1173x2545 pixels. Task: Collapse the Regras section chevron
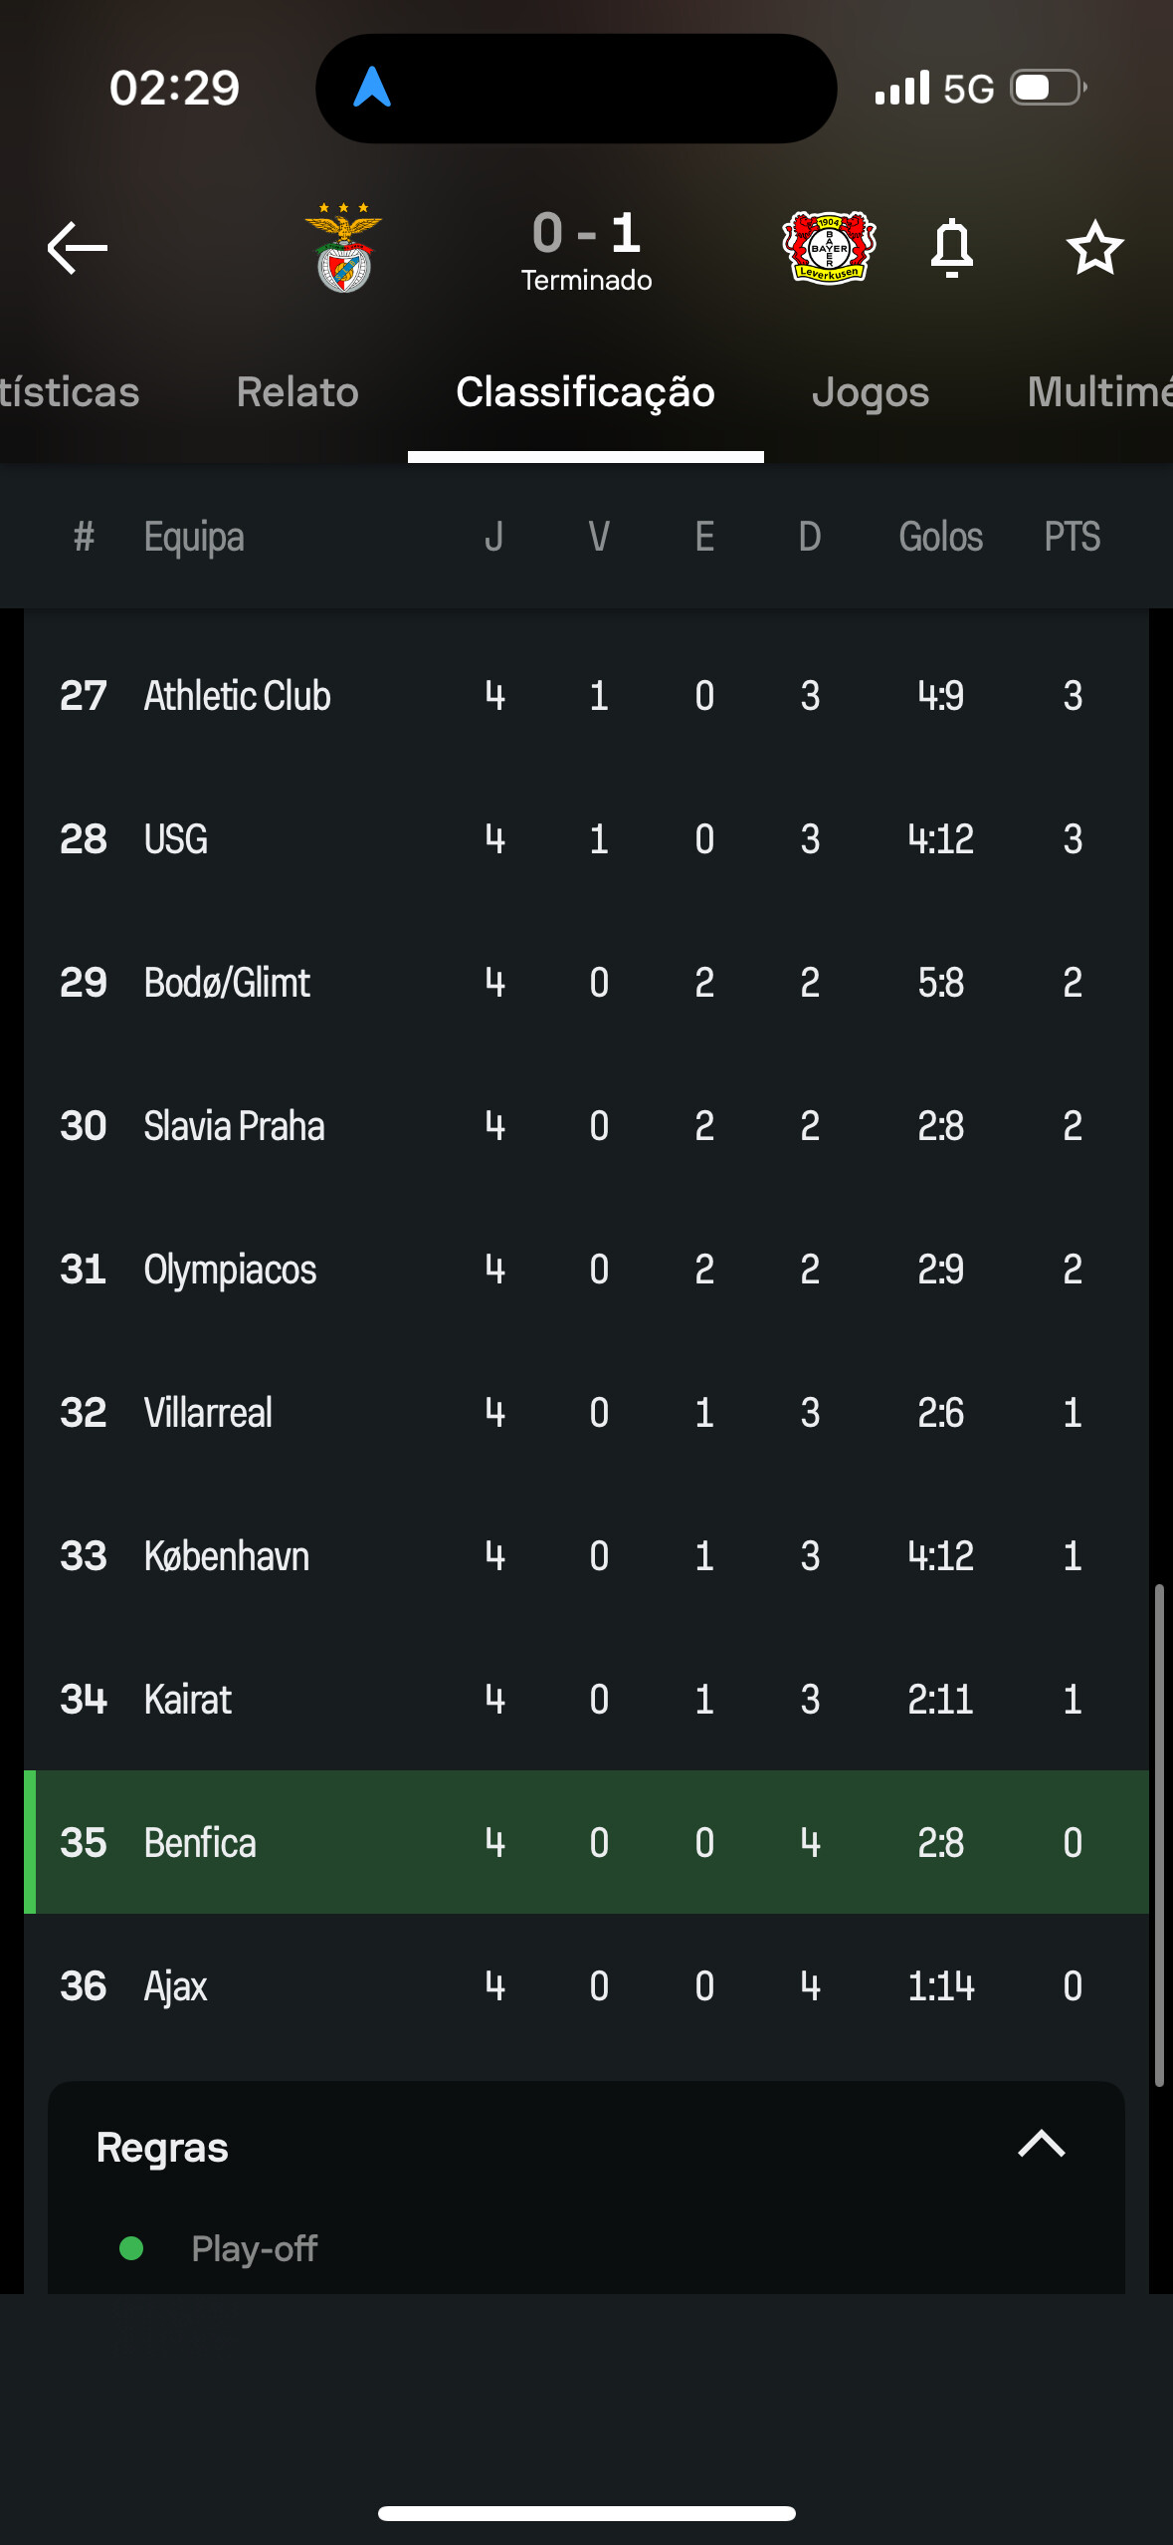pos(1041,2145)
